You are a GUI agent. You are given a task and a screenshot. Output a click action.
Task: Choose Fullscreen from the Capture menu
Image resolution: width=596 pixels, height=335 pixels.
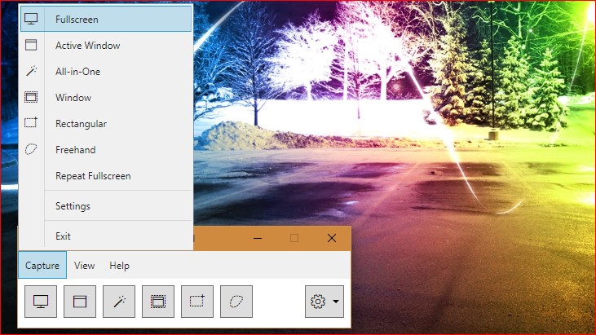point(106,19)
